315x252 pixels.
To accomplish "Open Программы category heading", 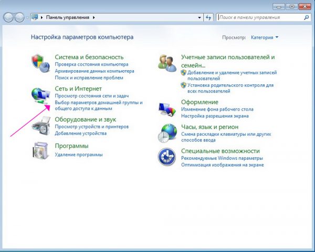I will pos(71,146).
